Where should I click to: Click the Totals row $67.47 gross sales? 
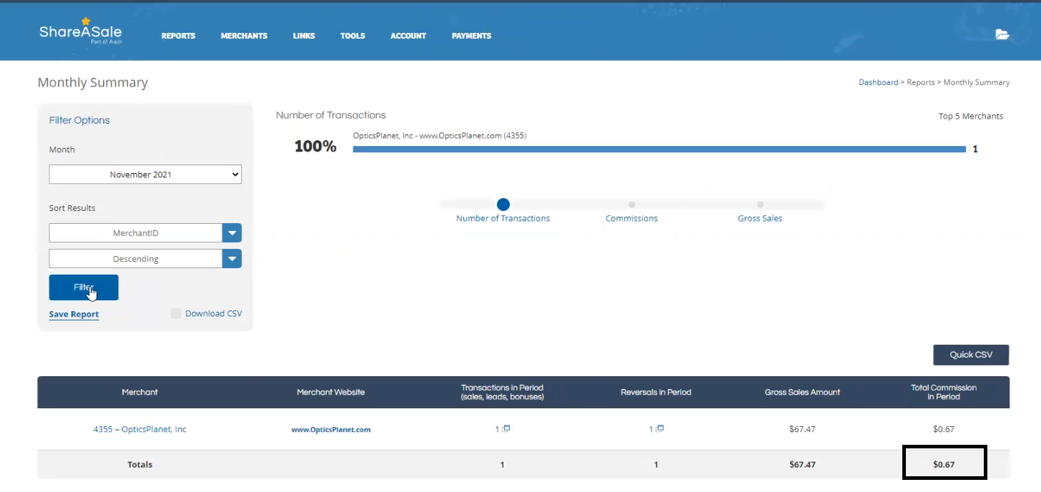(x=802, y=464)
